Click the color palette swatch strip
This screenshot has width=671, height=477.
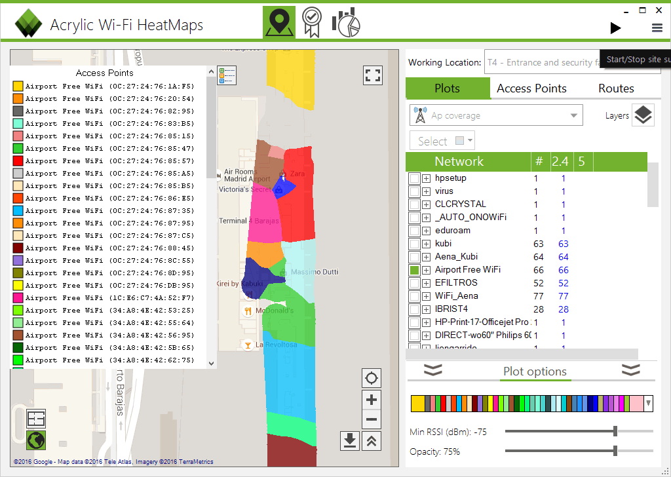click(527, 404)
